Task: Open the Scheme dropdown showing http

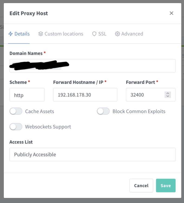Action: click(27, 95)
